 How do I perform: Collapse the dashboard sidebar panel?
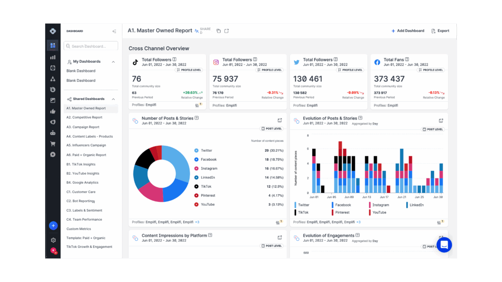pyautogui.click(x=114, y=31)
